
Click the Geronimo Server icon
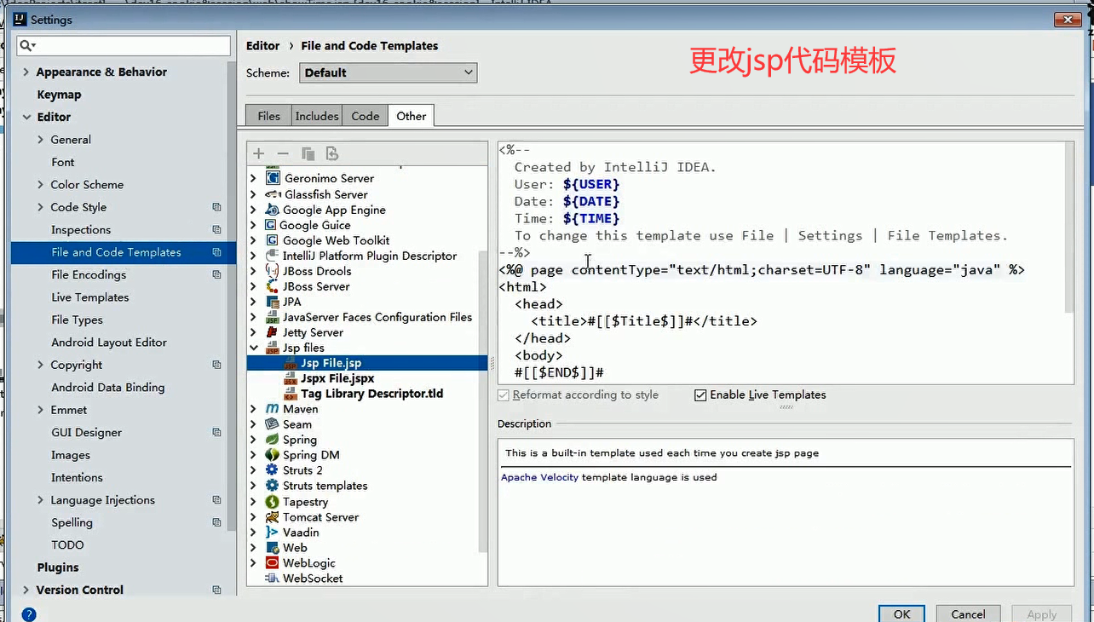click(273, 178)
